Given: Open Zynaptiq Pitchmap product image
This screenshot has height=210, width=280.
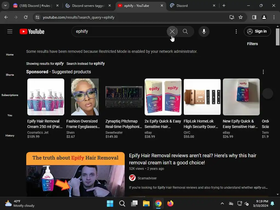Looking at the screenshot, I should point(124,97).
